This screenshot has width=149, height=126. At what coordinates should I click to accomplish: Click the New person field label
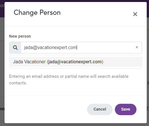coord(20,36)
